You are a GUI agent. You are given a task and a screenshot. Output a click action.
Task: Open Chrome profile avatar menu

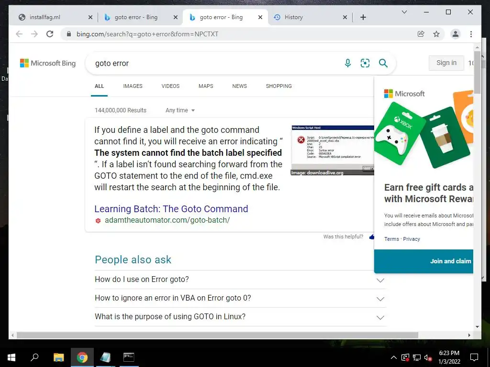456,34
